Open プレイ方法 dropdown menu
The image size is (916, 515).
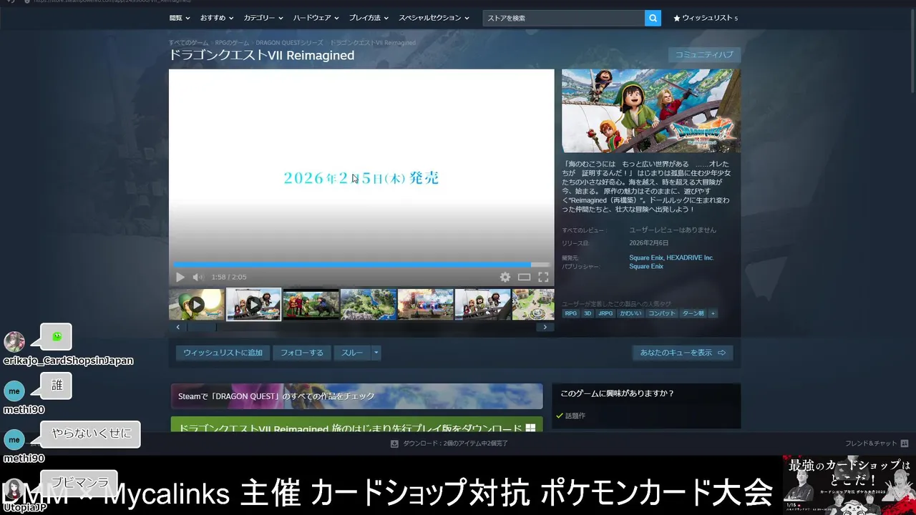point(369,18)
